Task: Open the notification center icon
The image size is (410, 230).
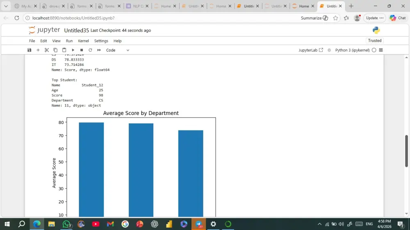Action: click(401, 224)
